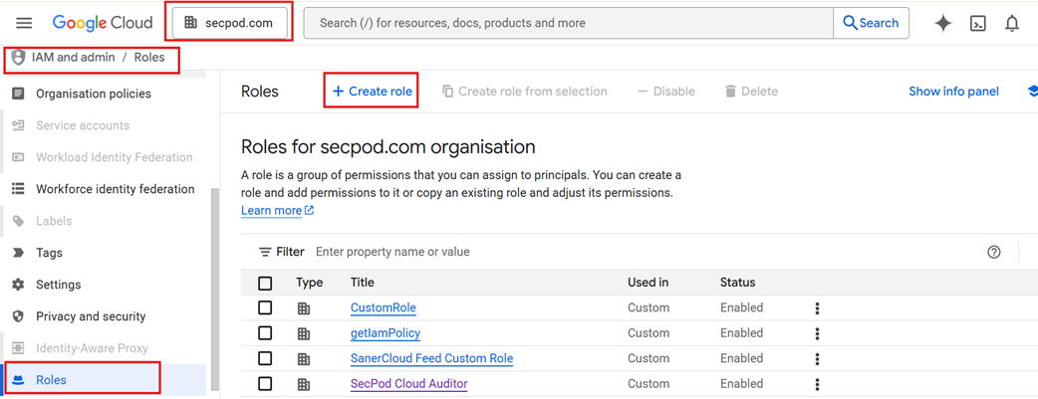Click the filter help question mark icon
This screenshot has height=399, width=1038.
(993, 252)
